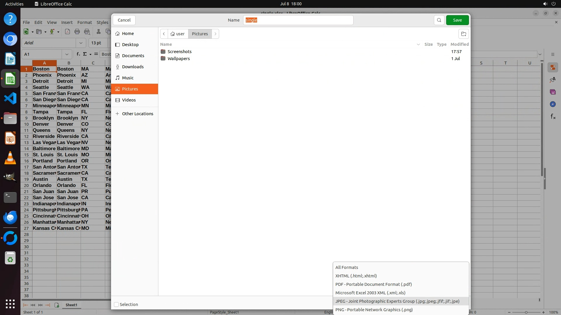Open the Format menu
Screen dimensions: 561x315
point(84,22)
